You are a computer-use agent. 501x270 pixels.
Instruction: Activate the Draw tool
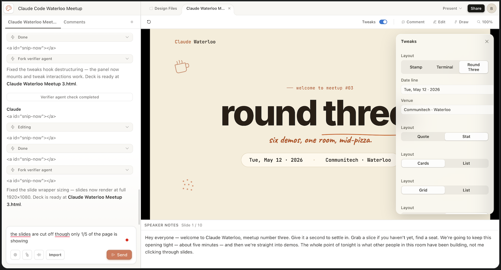pyautogui.click(x=461, y=22)
